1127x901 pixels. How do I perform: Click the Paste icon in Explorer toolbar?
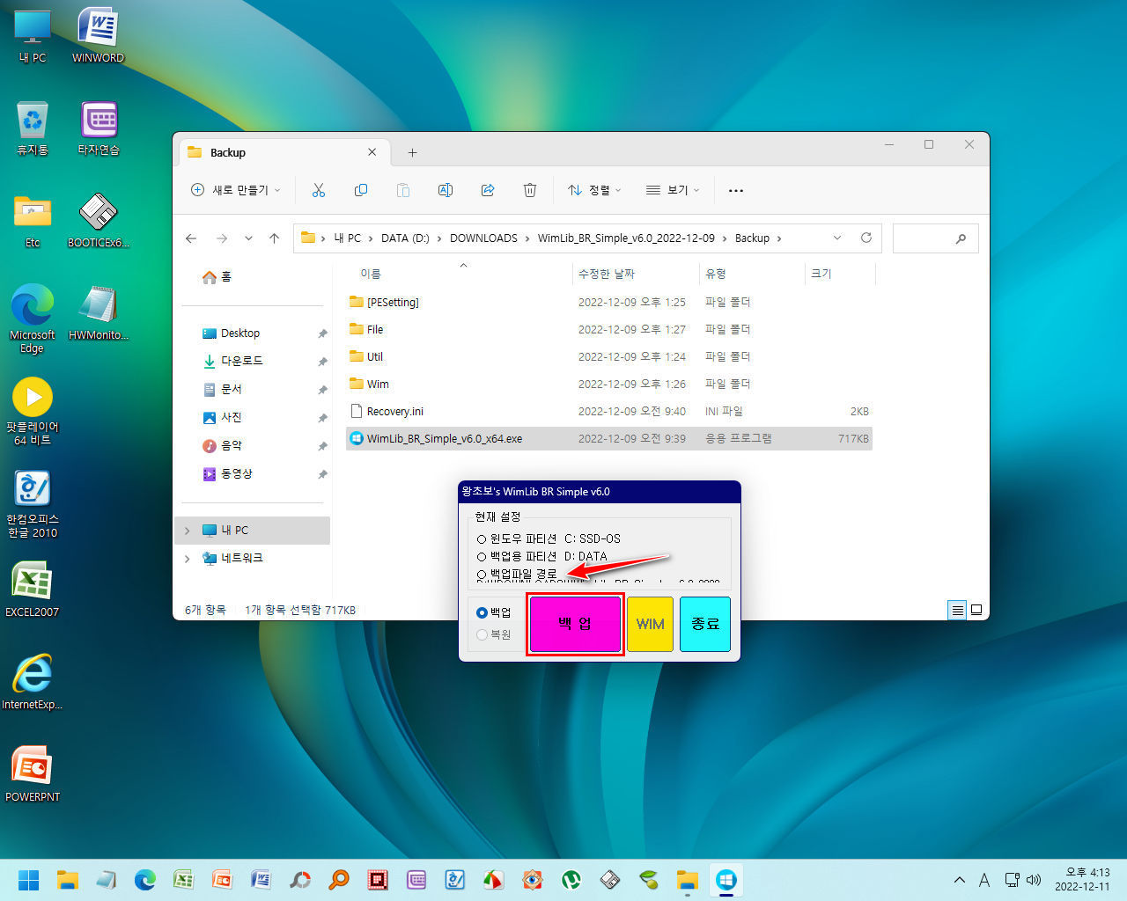403,190
